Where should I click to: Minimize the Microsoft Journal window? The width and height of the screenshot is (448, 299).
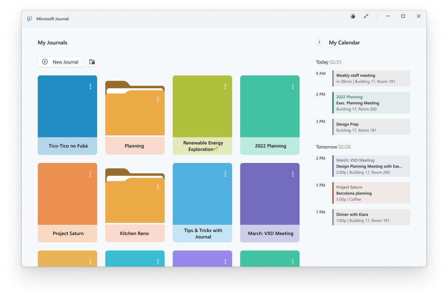click(388, 16)
